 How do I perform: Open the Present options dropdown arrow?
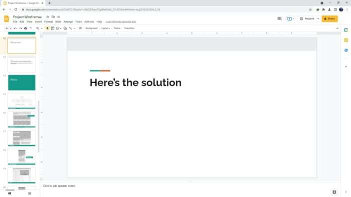point(318,18)
